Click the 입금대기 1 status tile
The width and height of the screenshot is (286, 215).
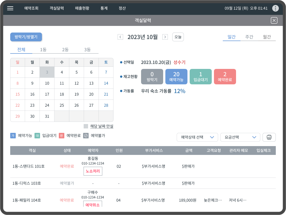(x=201, y=77)
